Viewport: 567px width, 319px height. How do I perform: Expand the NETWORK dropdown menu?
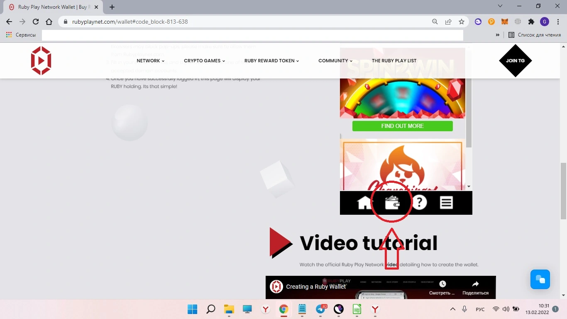coord(150,61)
